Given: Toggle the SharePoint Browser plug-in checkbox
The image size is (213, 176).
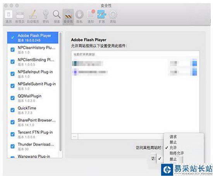Looking at the screenshot, I should tap(12, 122).
